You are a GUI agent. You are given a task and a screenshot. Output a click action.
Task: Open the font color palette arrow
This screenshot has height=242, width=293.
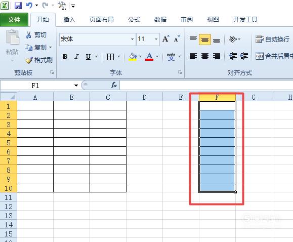[157, 56]
